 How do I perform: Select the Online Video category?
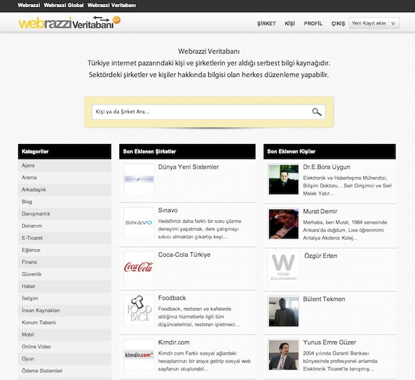(x=38, y=346)
